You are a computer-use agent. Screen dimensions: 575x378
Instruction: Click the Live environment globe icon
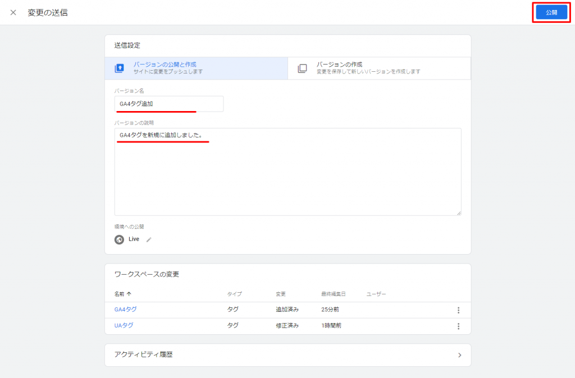pos(119,239)
